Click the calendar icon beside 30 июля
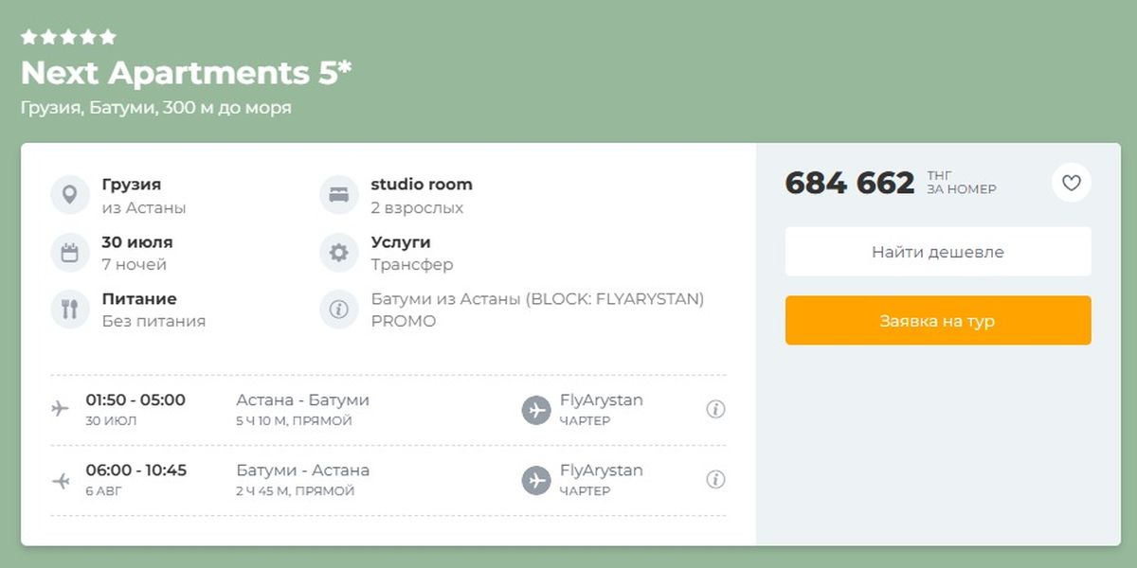The width and height of the screenshot is (1137, 568). pos(70,252)
